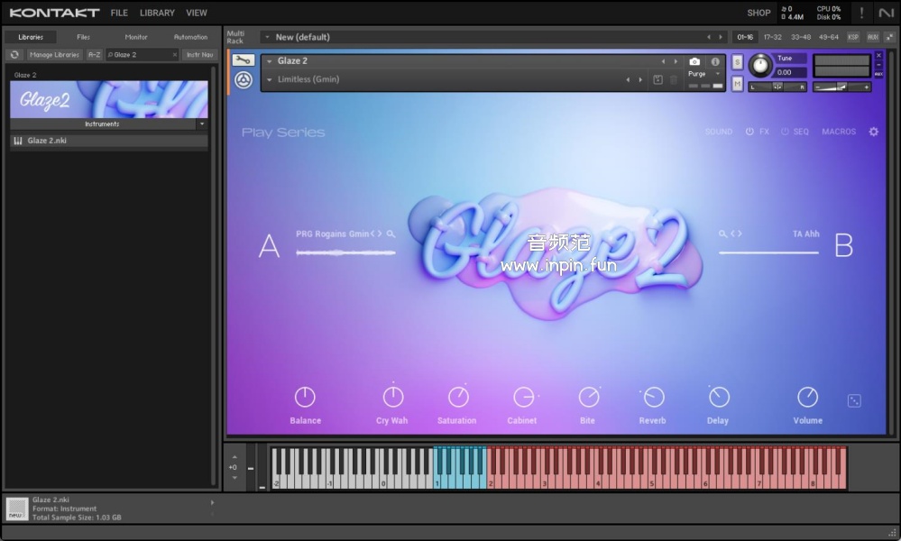Solo the Glaze 2 instrument

pos(737,62)
